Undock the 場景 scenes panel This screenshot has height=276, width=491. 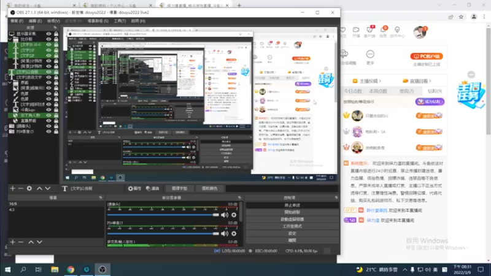(x=101, y=197)
